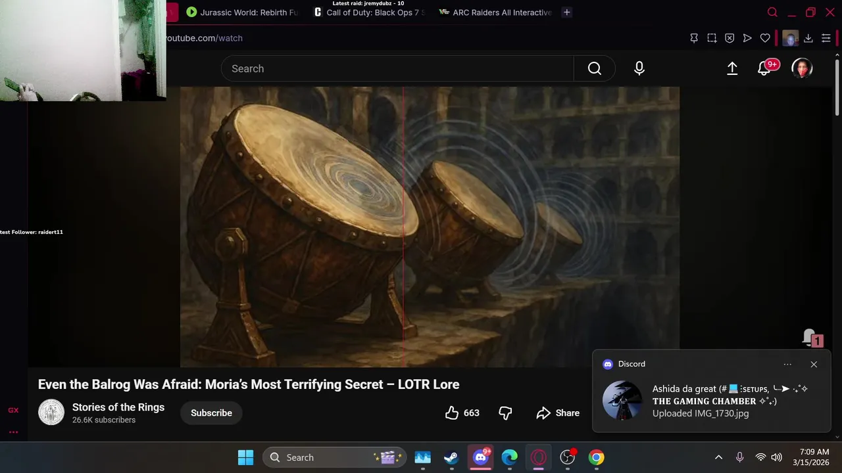The height and width of the screenshot is (473, 842).
Task: Like the video showing 663 likes
Action: click(462, 413)
